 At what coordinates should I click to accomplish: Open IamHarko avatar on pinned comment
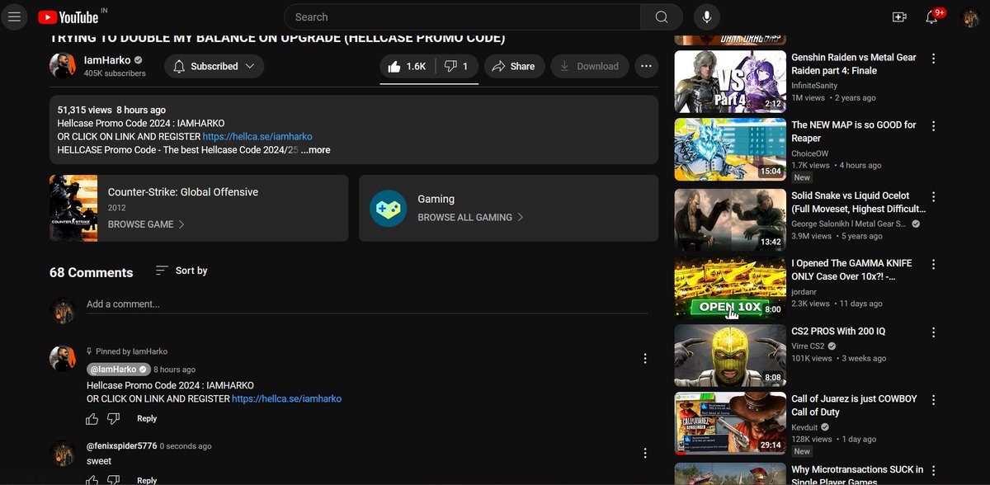coord(63,359)
